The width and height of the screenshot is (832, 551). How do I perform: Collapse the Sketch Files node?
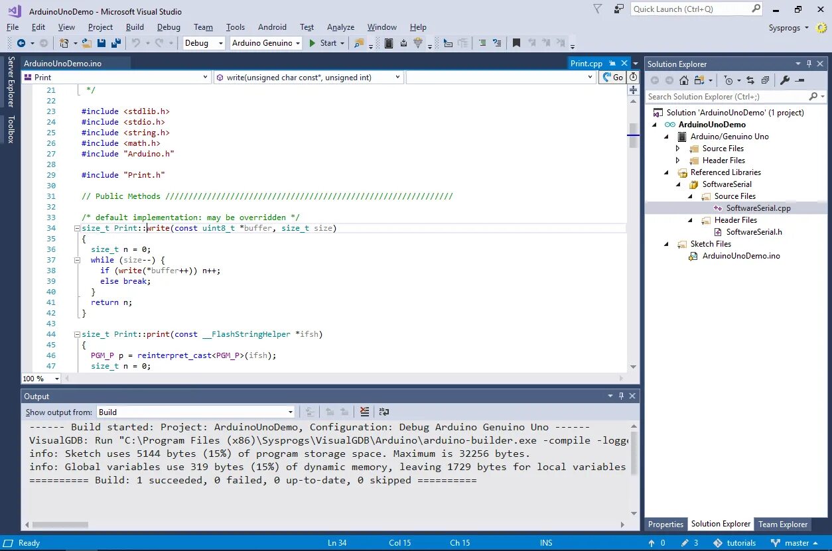pyautogui.click(x=666, y=244)
